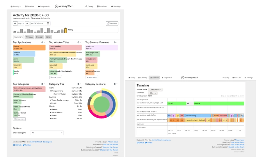Click the previous day arrow button
Viewport: 264px width, 163px height.
pos(15,23)
